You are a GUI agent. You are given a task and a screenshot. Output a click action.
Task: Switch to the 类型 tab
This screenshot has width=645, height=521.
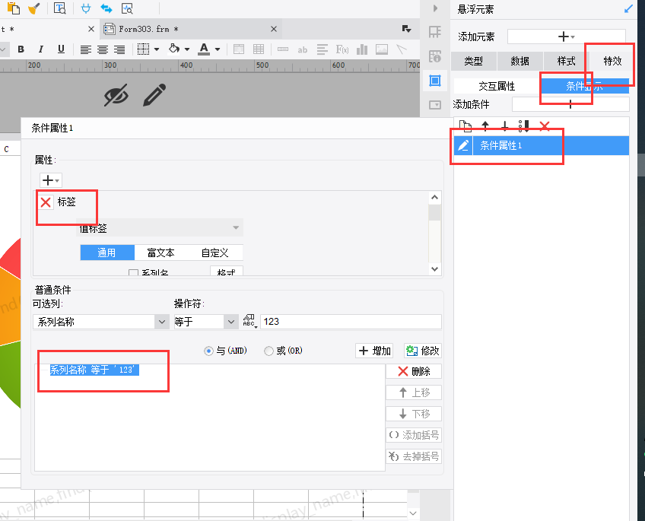tap(473, 62)
